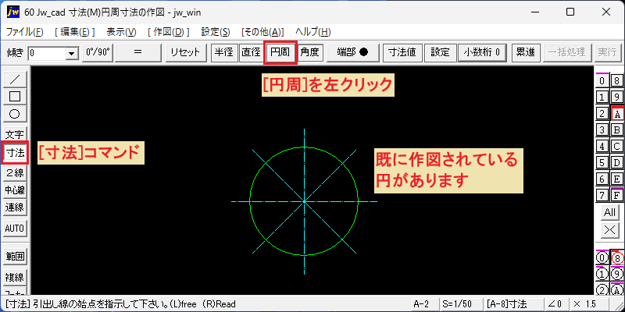Viewport: 625px width, 312px height.
Task: Click the S=1/50 scale status button
Action: (x=460, y=304)
